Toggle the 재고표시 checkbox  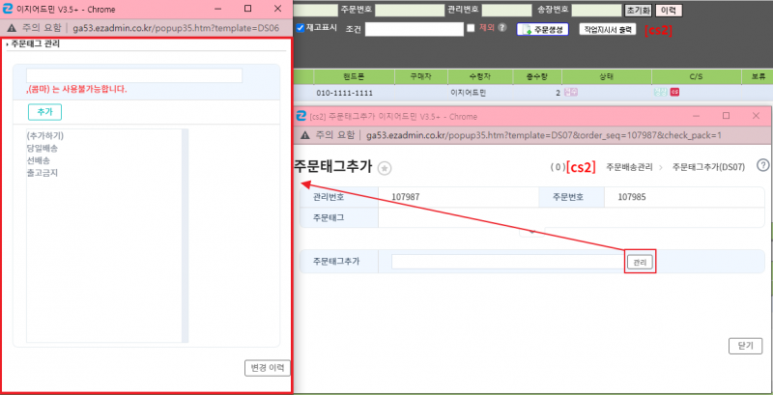coord(301,28)
